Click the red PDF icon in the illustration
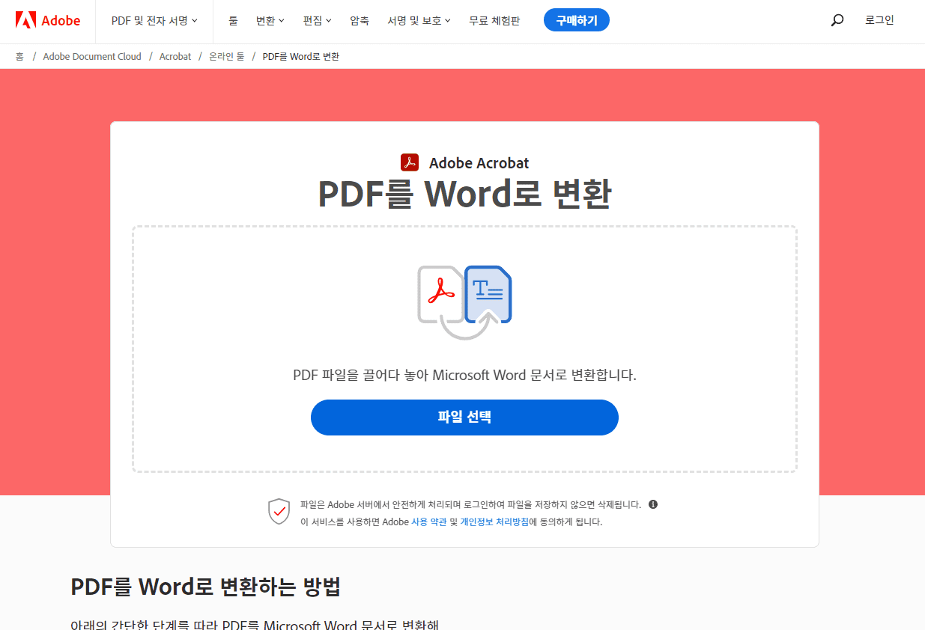 point(442,293)
